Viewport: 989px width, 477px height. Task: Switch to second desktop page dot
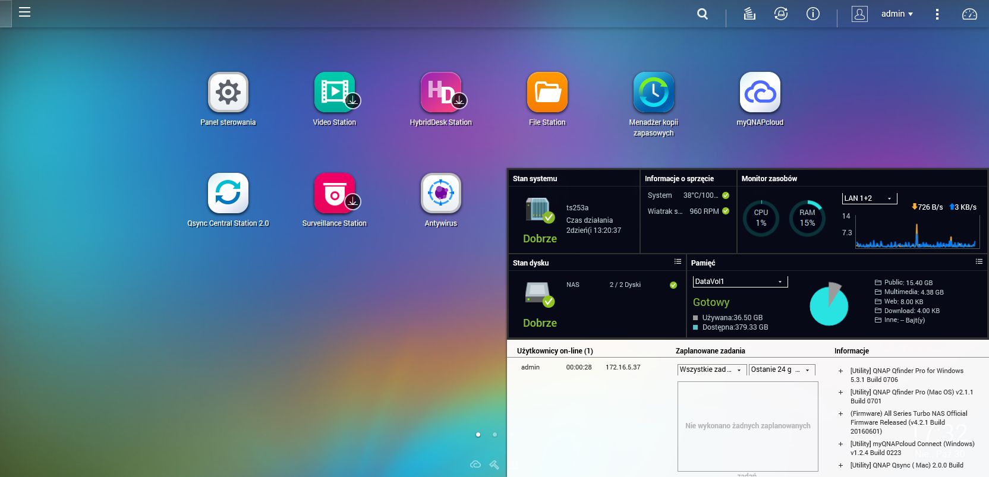pos(494,434)
